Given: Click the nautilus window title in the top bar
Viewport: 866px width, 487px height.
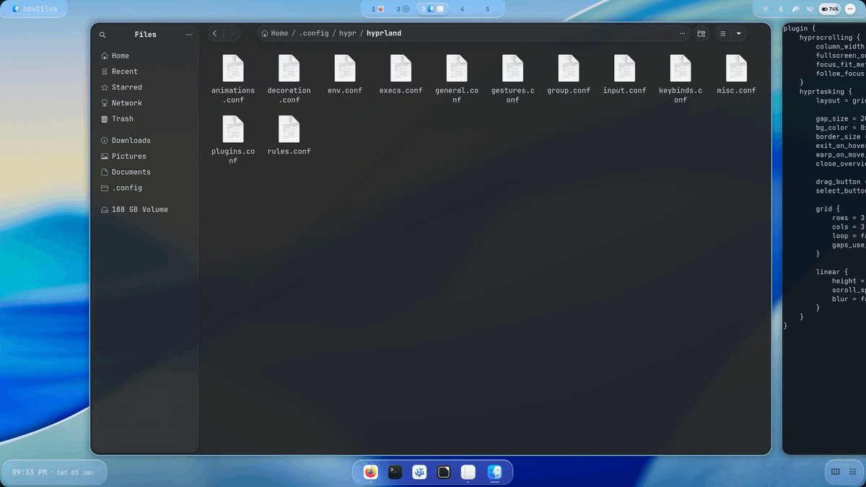Looking at the screenshot, I should click(x=35, y=9).
